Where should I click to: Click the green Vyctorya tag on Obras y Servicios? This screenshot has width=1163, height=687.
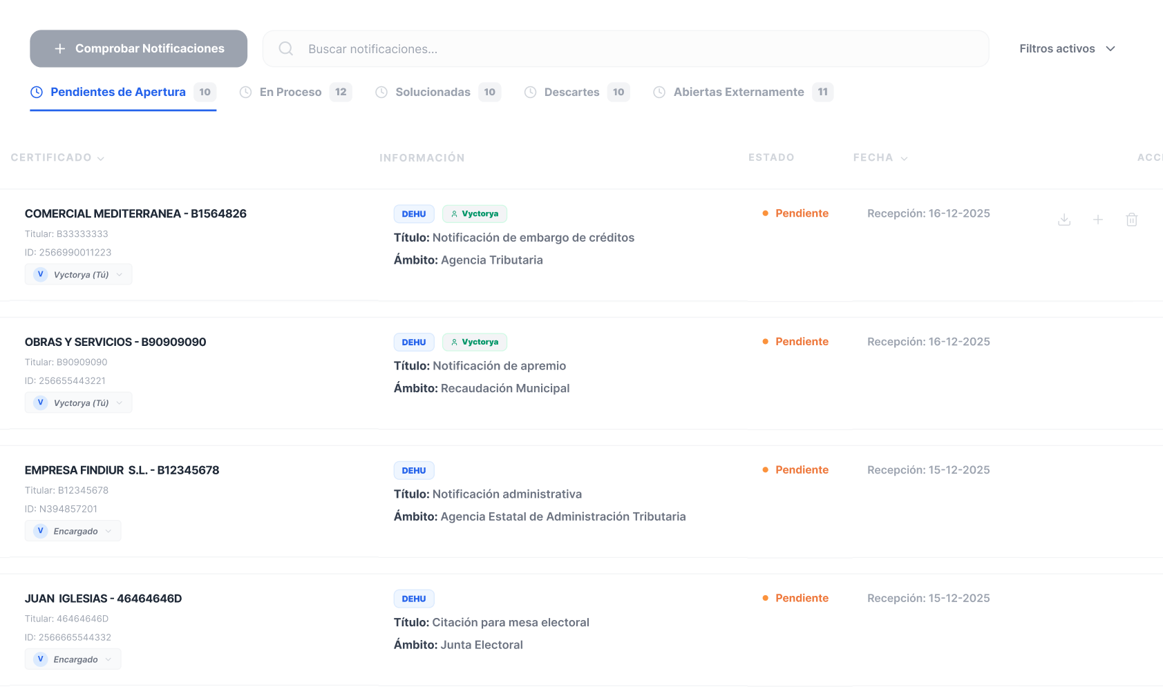(475, 342)
